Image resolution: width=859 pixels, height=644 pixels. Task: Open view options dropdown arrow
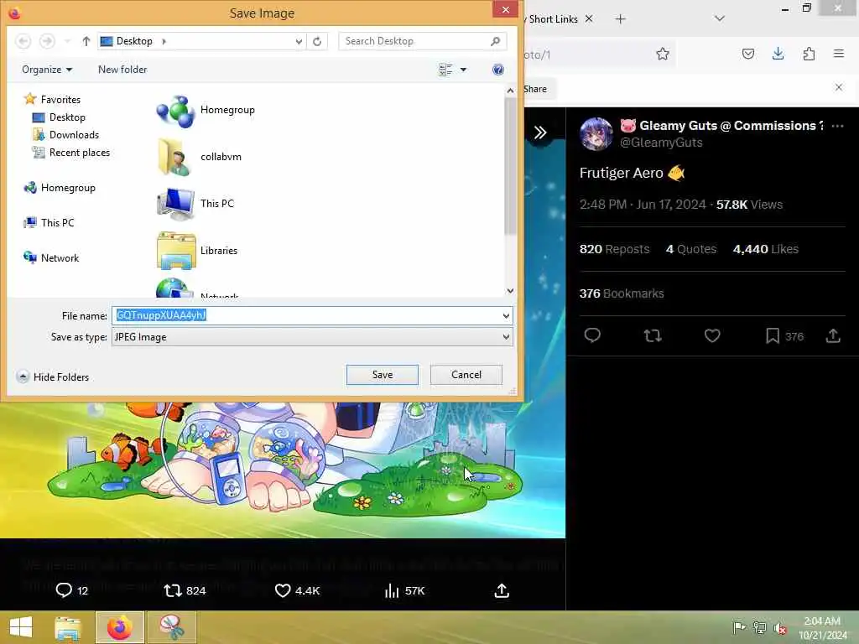pos(463,70)
